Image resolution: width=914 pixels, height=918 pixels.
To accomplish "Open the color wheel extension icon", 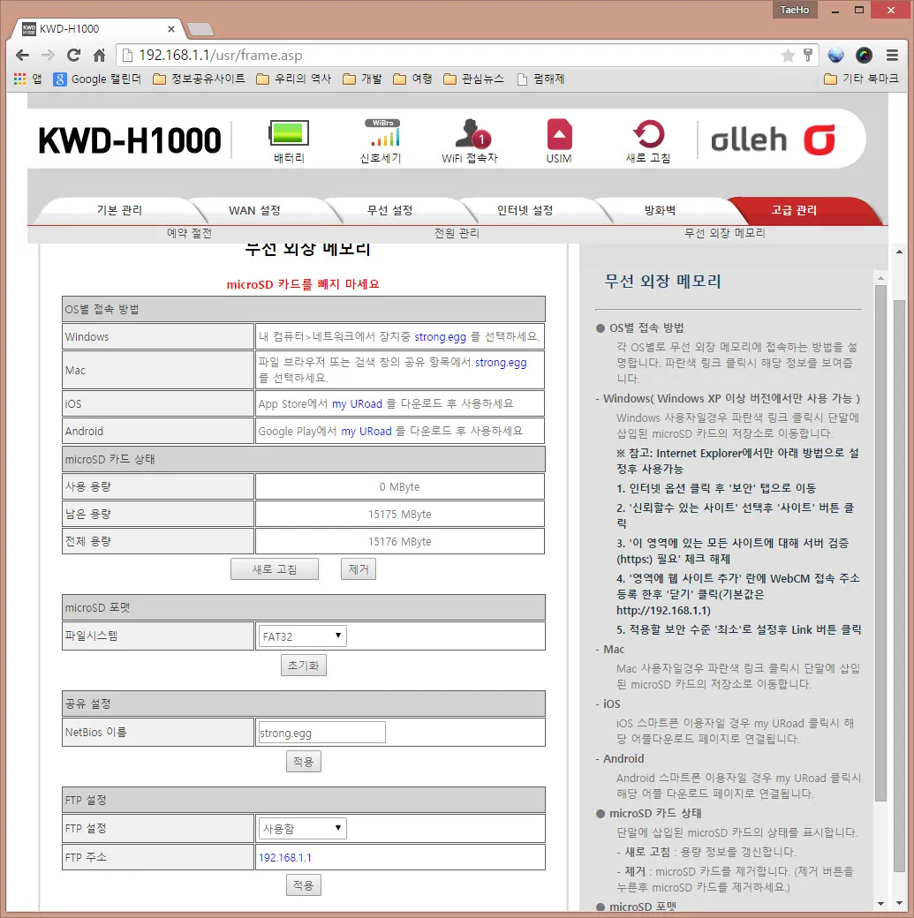I will click(x=865, y=55).
